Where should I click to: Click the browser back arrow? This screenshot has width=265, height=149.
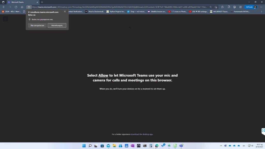point(4,7)
